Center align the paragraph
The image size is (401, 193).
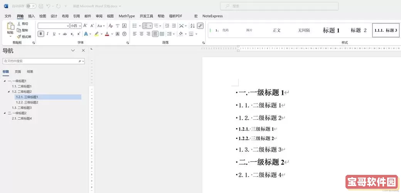pos(142,34)
